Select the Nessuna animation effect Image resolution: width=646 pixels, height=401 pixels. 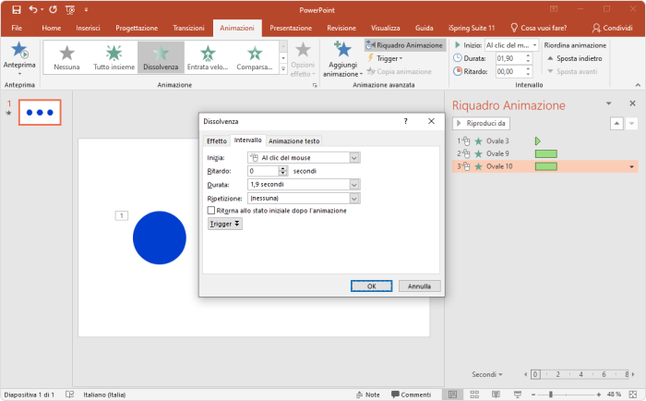[x=66, y=57]
